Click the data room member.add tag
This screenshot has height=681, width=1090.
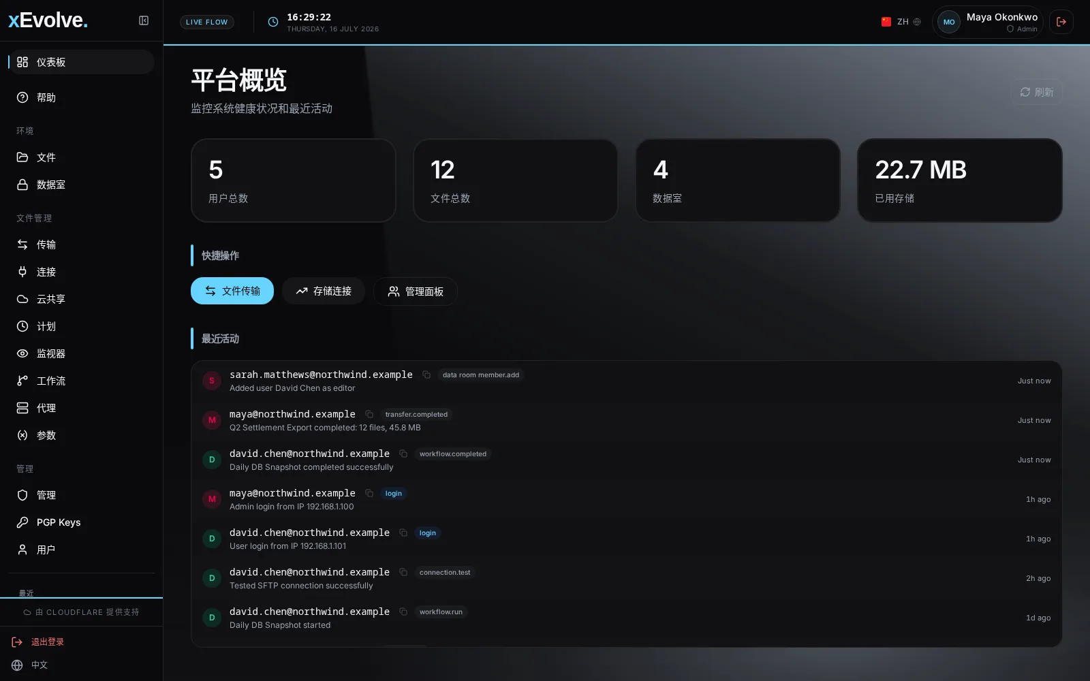pos(481,375)
